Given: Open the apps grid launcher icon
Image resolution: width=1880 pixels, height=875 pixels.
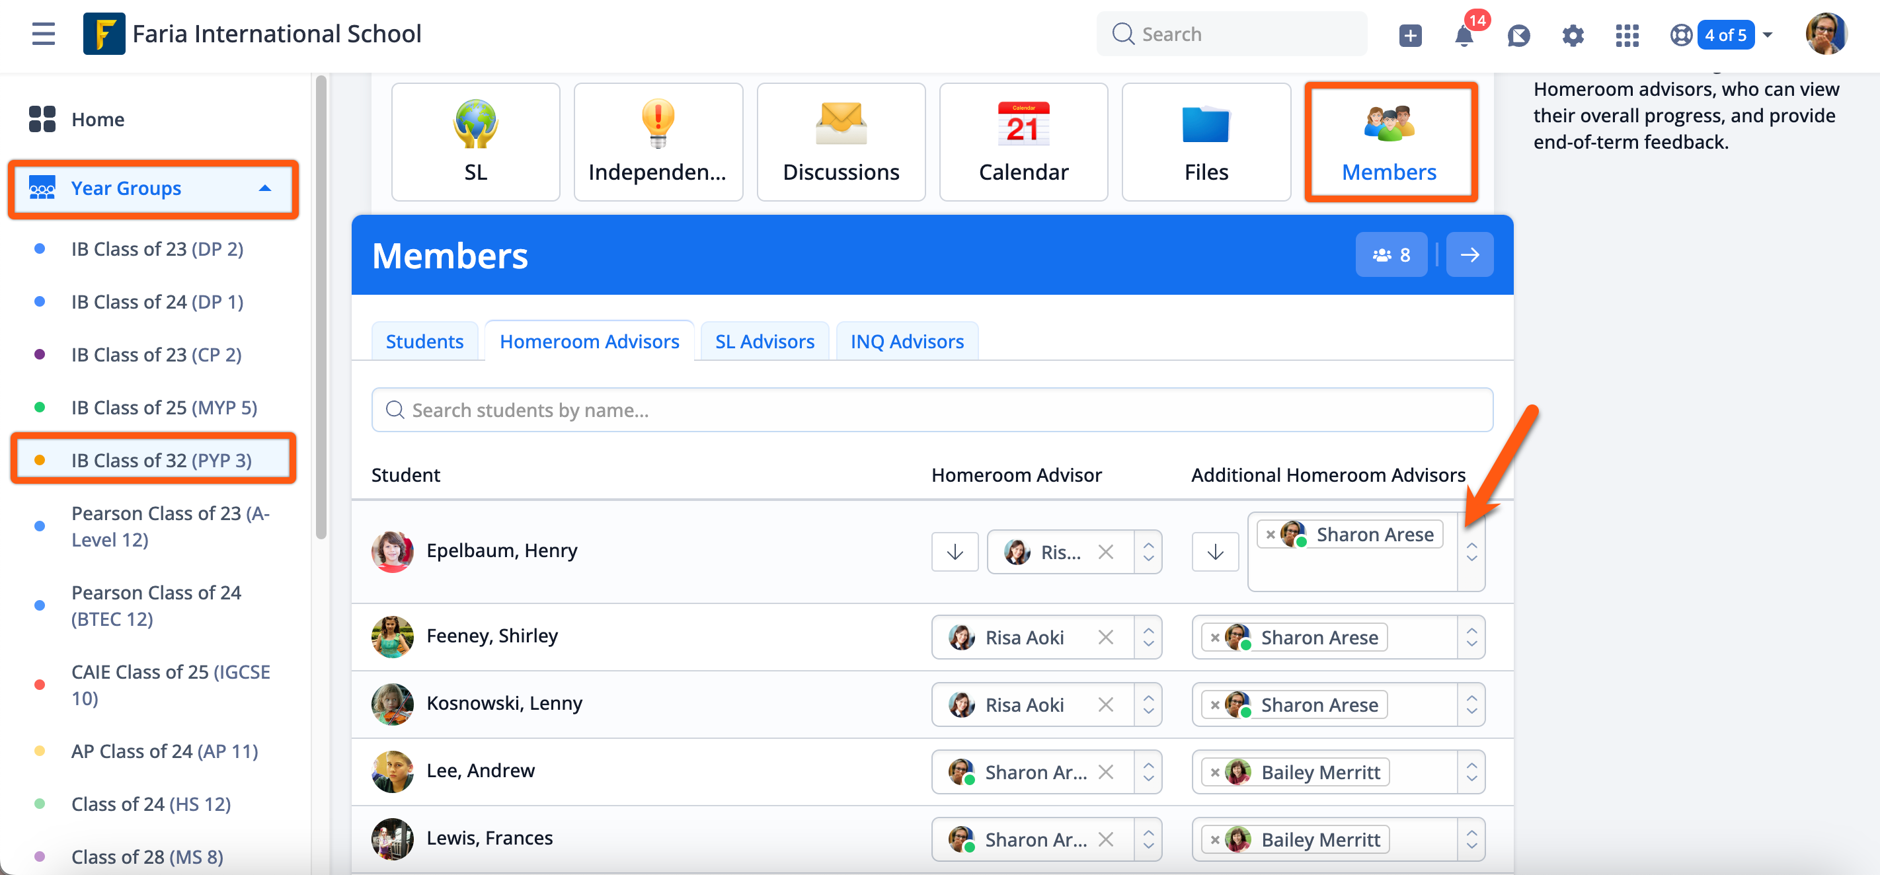Looking at the screenshot, I should coord(1627,35).
